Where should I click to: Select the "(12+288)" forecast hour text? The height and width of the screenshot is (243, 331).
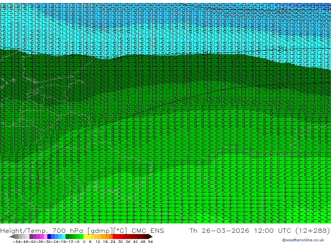point(312,231)
